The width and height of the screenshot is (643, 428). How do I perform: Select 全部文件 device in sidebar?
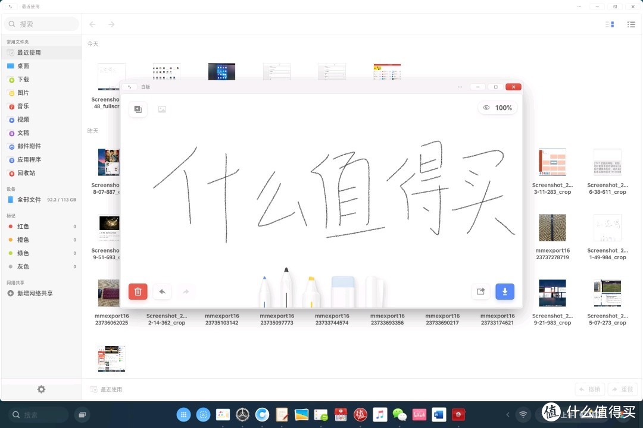click(x=42, y=200)
